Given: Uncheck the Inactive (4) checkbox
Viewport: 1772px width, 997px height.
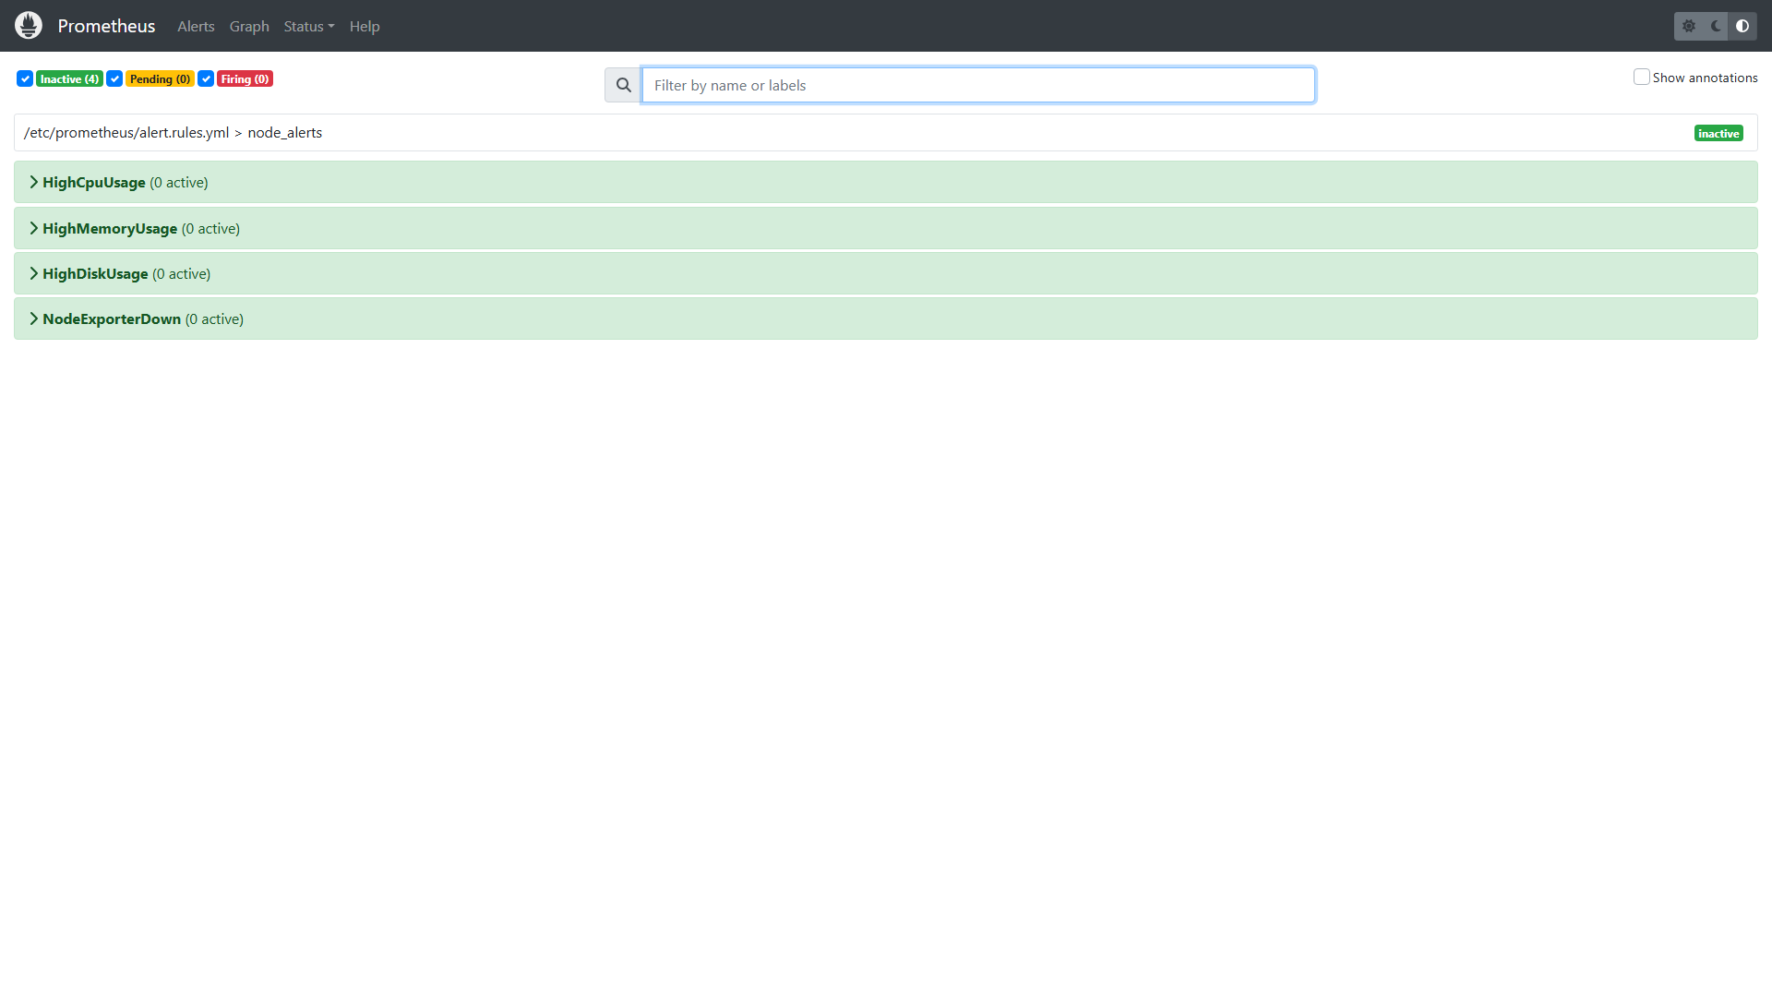Looking at the screenshot, I should click(25, 78).
